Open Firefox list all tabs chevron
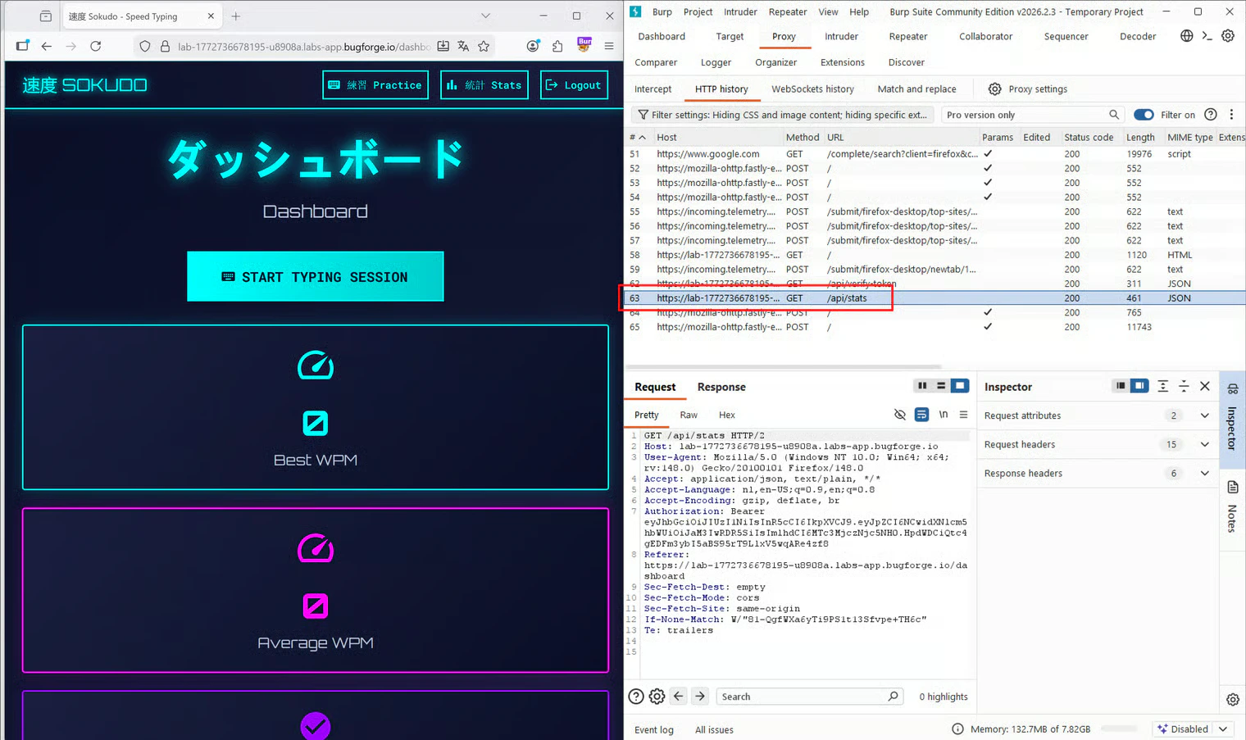The width and height of the screenshot is (1246, 740). 485,16
